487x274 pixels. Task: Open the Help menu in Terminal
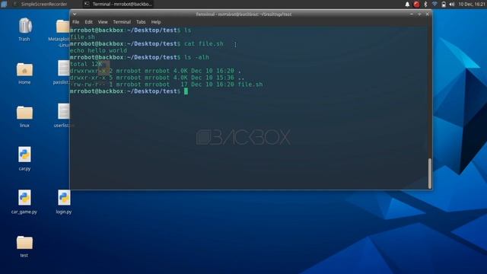tap(156, 22)
